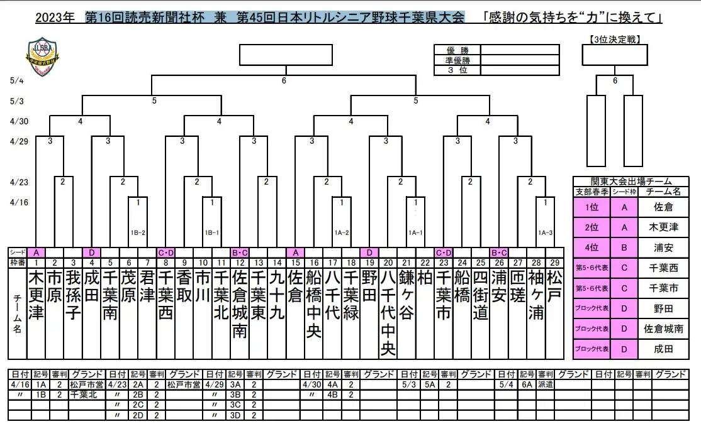Click the 1A-2 match label in bracket
Image resolution: width=701 pixels, height=424 pixels.
tap(342, 232)
